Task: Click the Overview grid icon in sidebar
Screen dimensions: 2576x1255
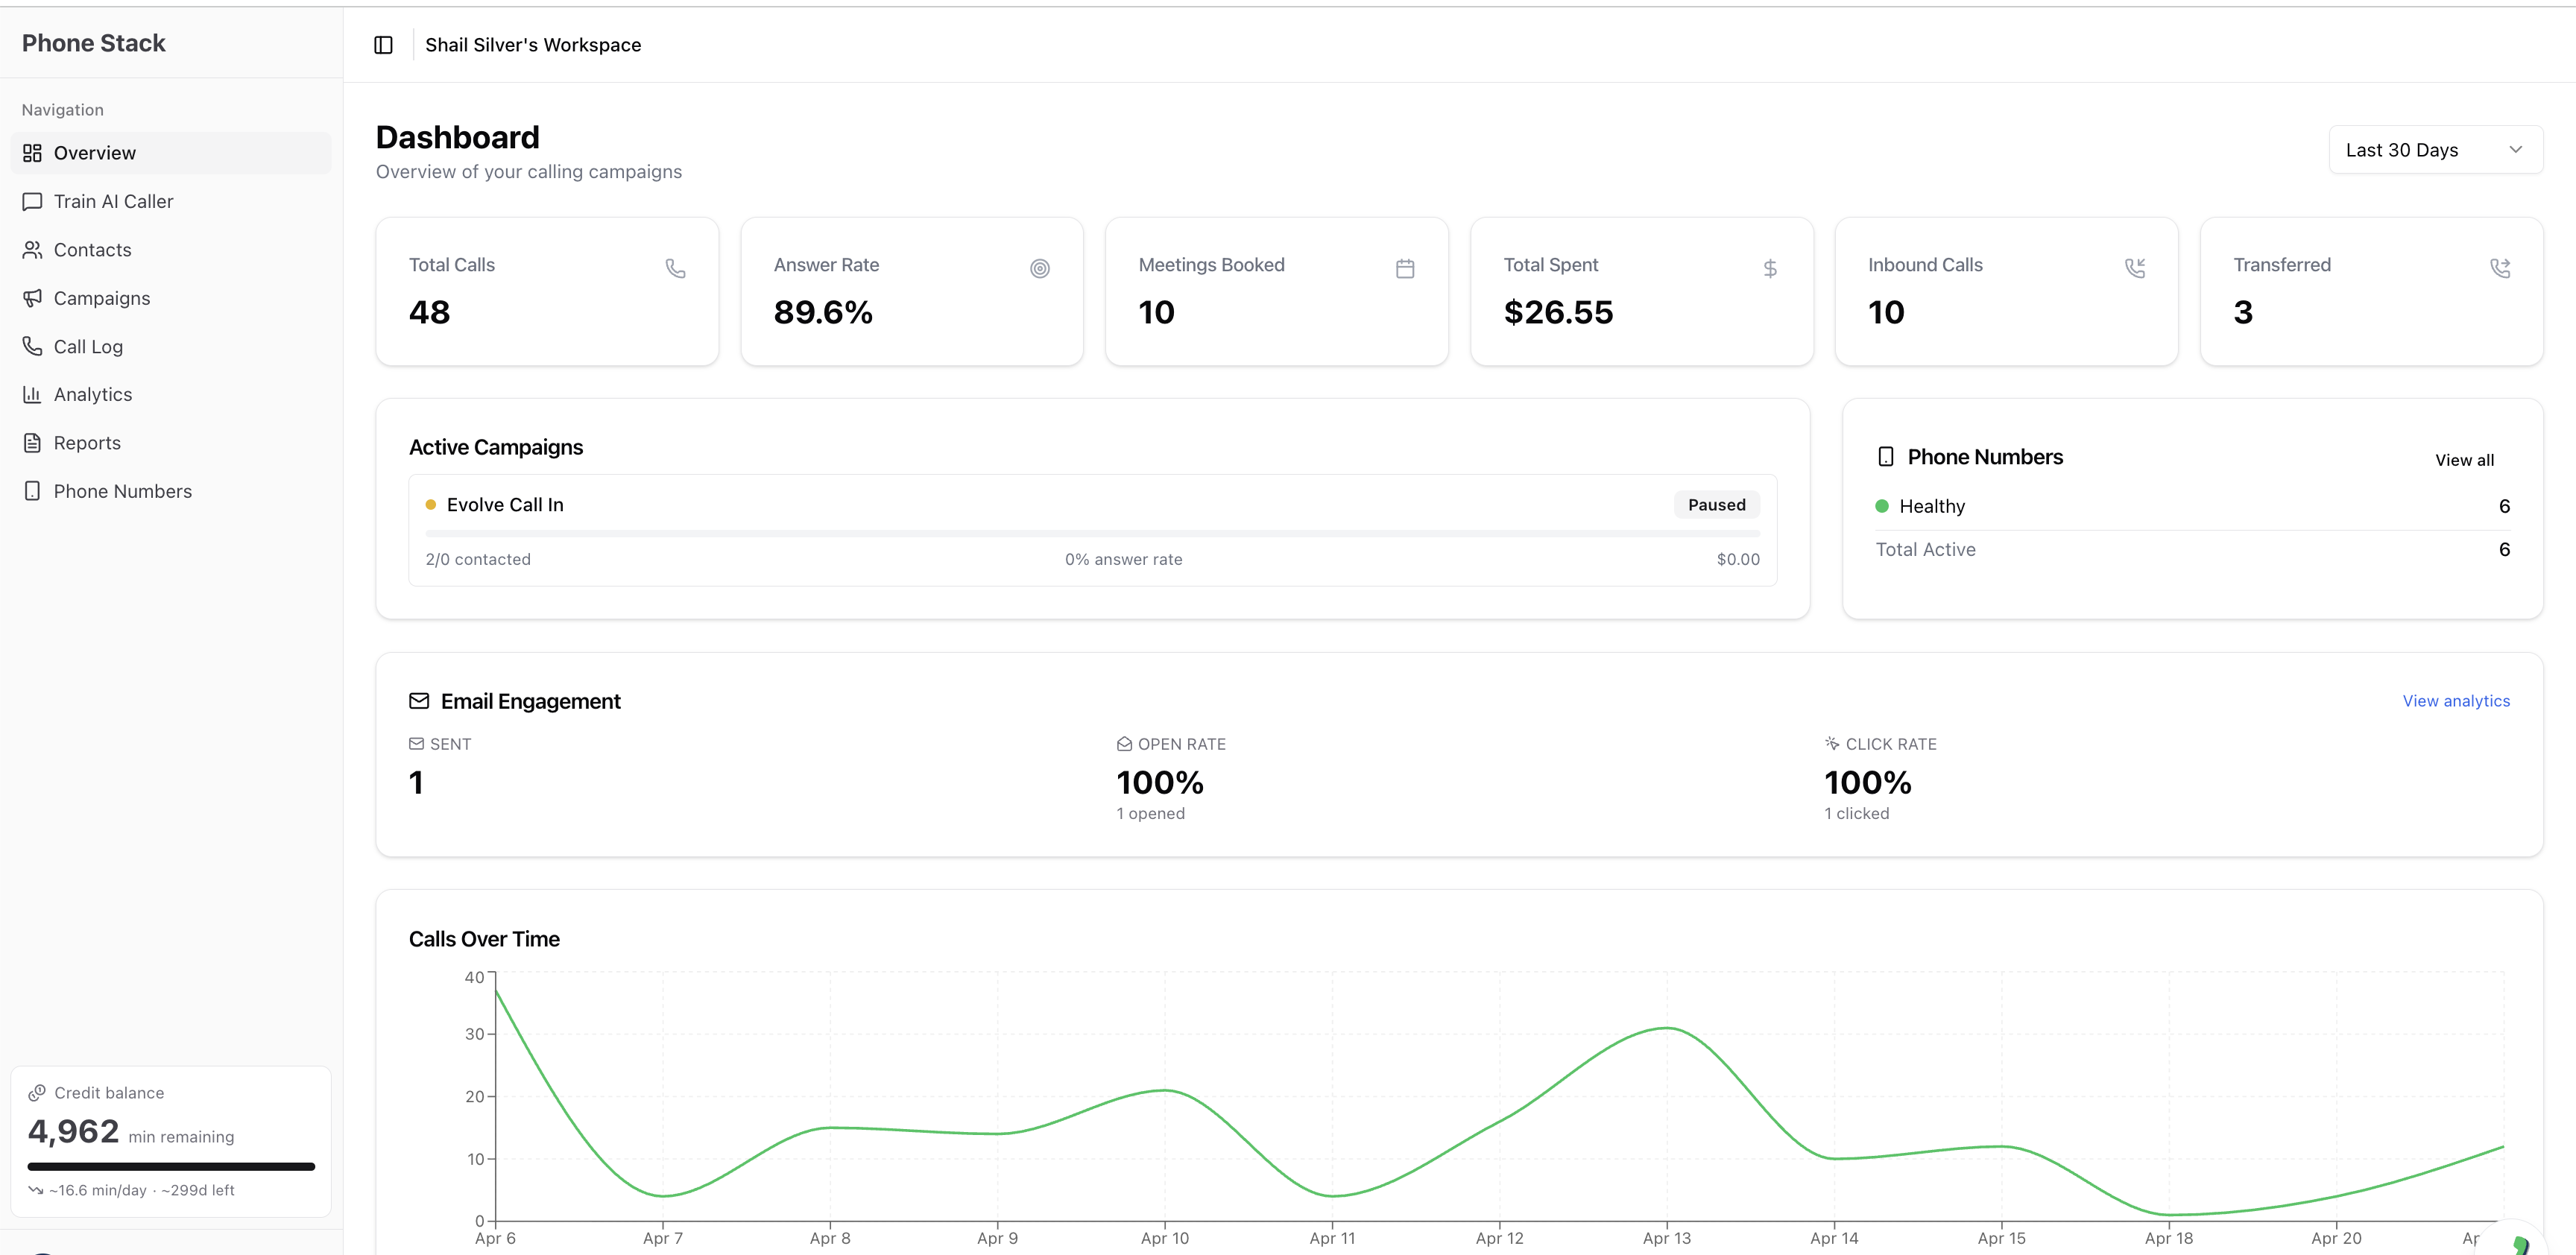Action: tap(32, 153)
